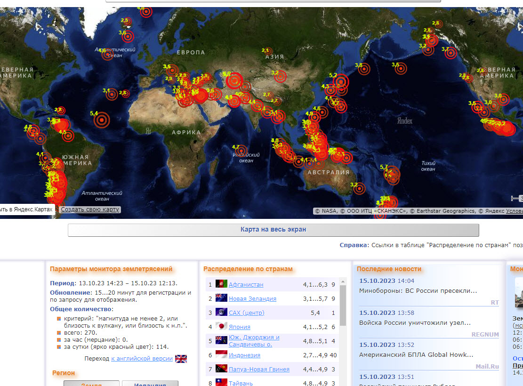Open the Япония country link
This screenshot has height=386, width=523.
pyautogui.click(x=240, y=327)
